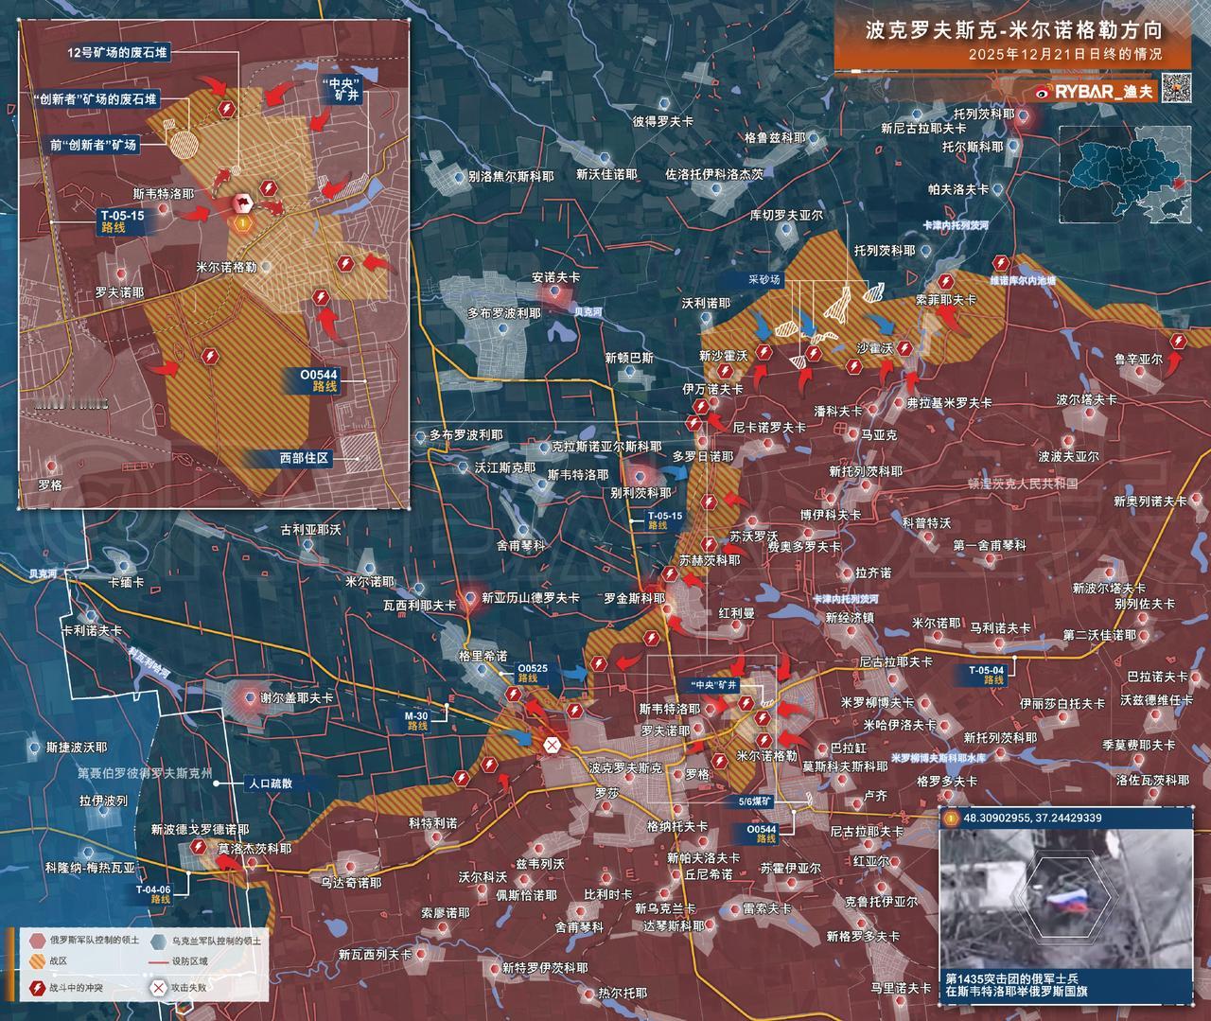Click the Ukrainian-controlled territory hexagon in the legend
Viewport: 1211px width, 1021px height.
[157, 941]
